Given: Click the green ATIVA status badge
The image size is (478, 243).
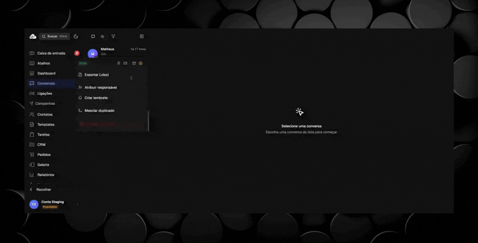Looking at the screenshot, I should (x=83, y=63).
